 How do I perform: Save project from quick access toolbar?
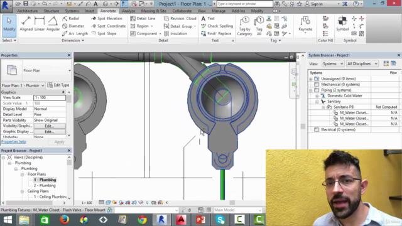pyautogui.click(x=26, y=4)
